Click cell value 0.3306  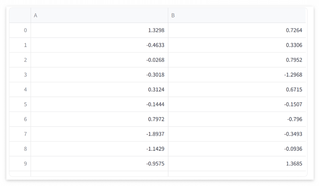pos(294,45)
